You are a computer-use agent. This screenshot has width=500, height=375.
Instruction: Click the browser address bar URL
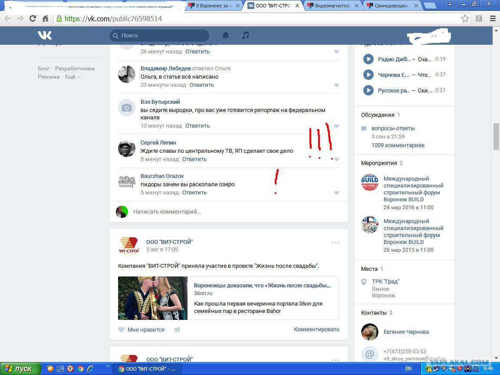pyautogui.click(x=113, y=19)
